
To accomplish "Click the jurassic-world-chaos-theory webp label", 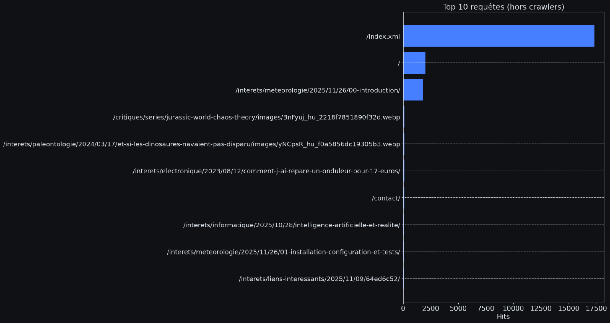I will pos(256,117).
